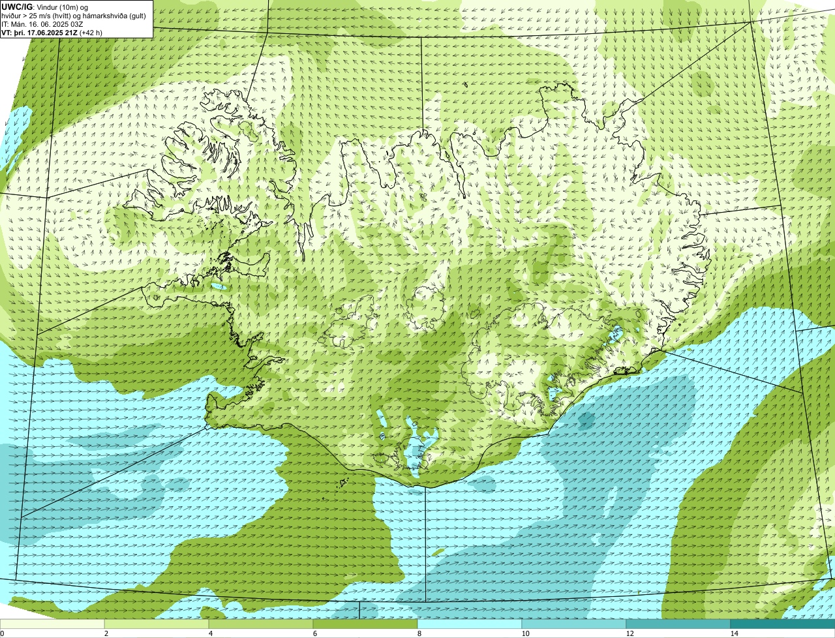Click the 'VT: þri. 17.06.2025 21Z (+42 h)' line
The height and width of the screenshot is (638, 835).
pyautogui.click(x=52, y=32)
